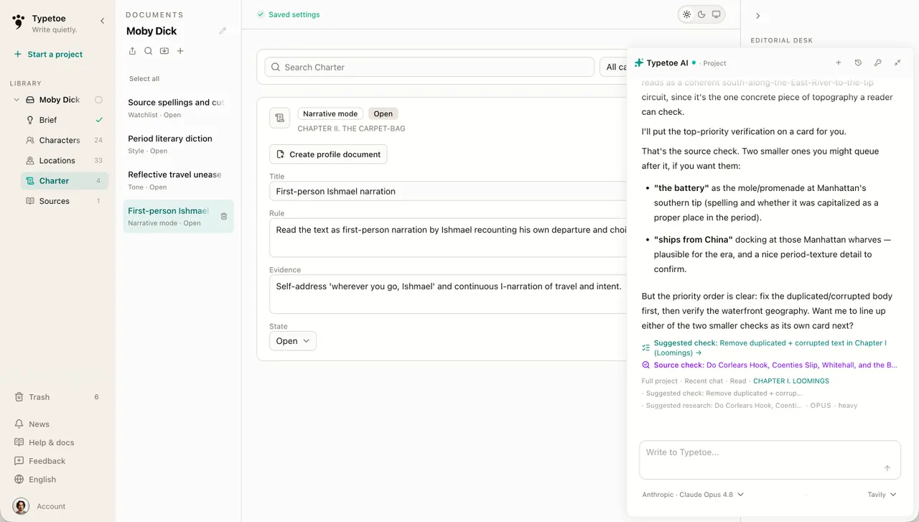This screenshot has width=919, height=522.
Task: Open the Source check Corlears Hook link
Action: [x=769, y=365]
